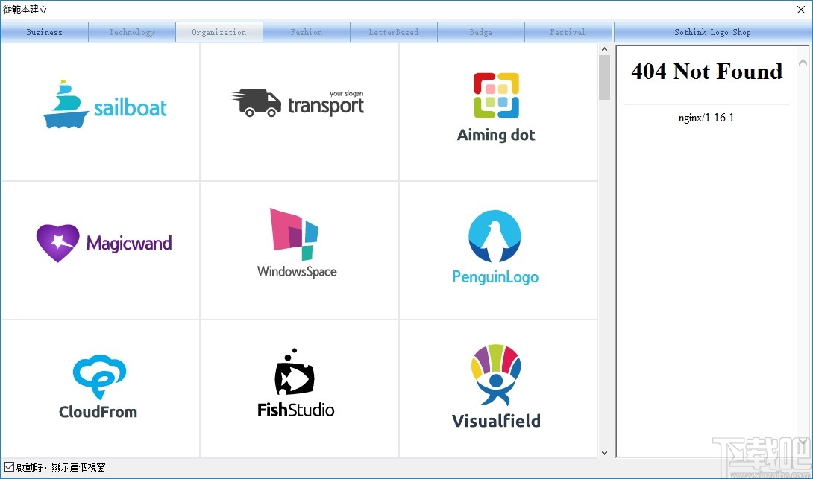Image resolution: width=813 pixels, height=479 pixels.
Task: Switch to the Fashion templates tab
Action: [306, 31]
